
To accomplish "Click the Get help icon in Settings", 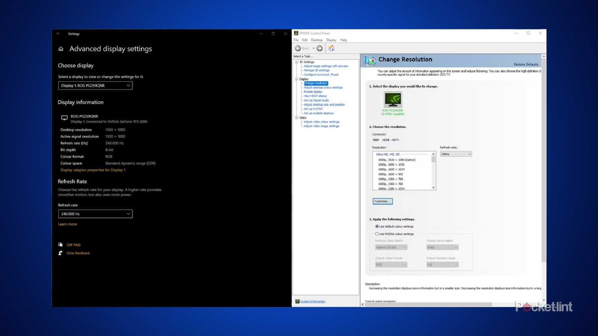I will 61,244.
